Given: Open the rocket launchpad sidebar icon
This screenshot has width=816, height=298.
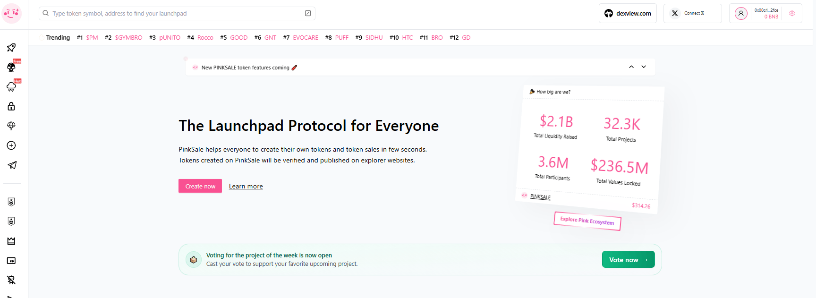Looking at the screenshot, I should (x=11, y=47).
